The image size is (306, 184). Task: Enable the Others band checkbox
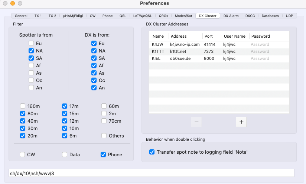(104, 136)
